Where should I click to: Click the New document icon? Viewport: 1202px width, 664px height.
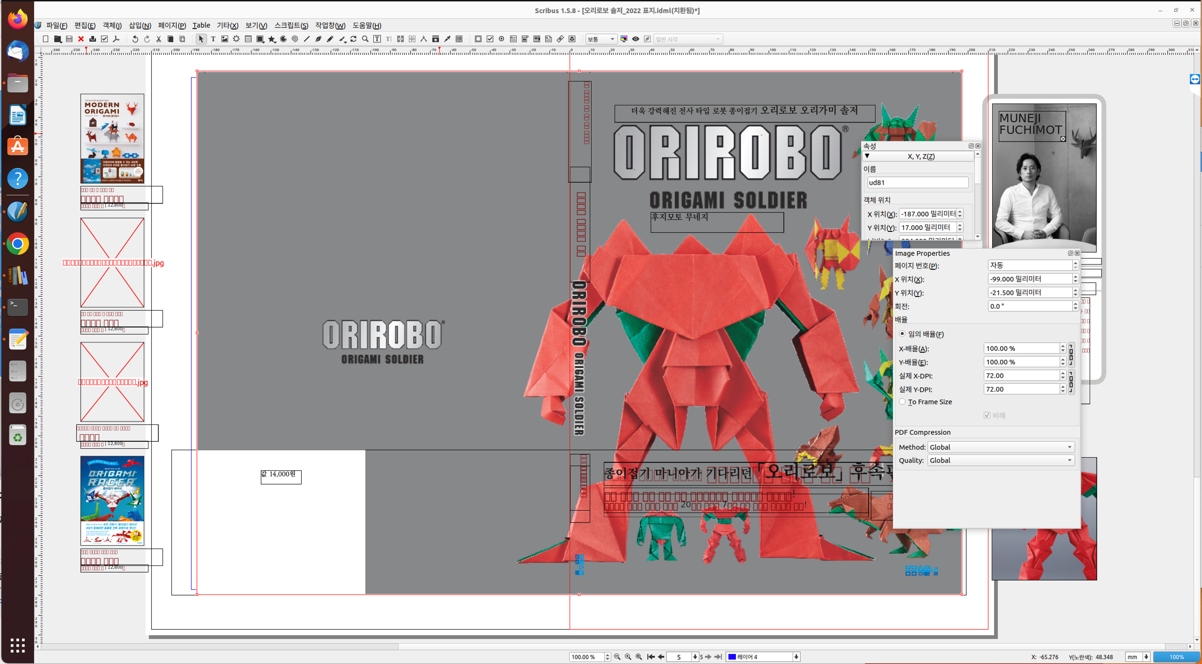click(x=46, y=39)
